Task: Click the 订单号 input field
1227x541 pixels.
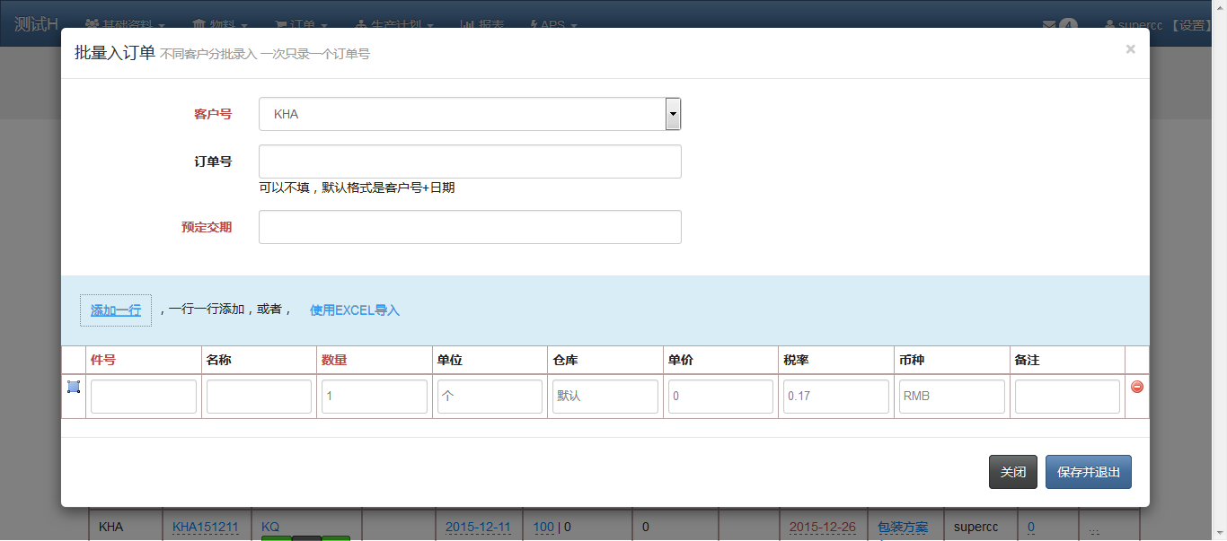Action: 470,161
